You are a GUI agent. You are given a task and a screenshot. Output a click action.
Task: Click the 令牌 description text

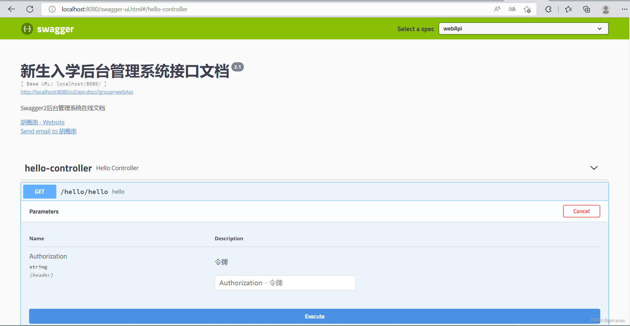coord(221,262)
